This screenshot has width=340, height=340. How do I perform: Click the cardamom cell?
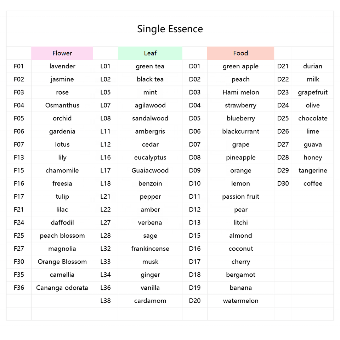(x=150, y=301)
